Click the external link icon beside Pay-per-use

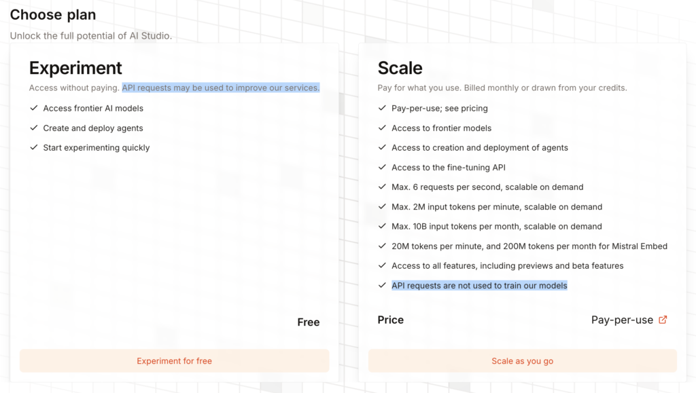pos(663,320)
